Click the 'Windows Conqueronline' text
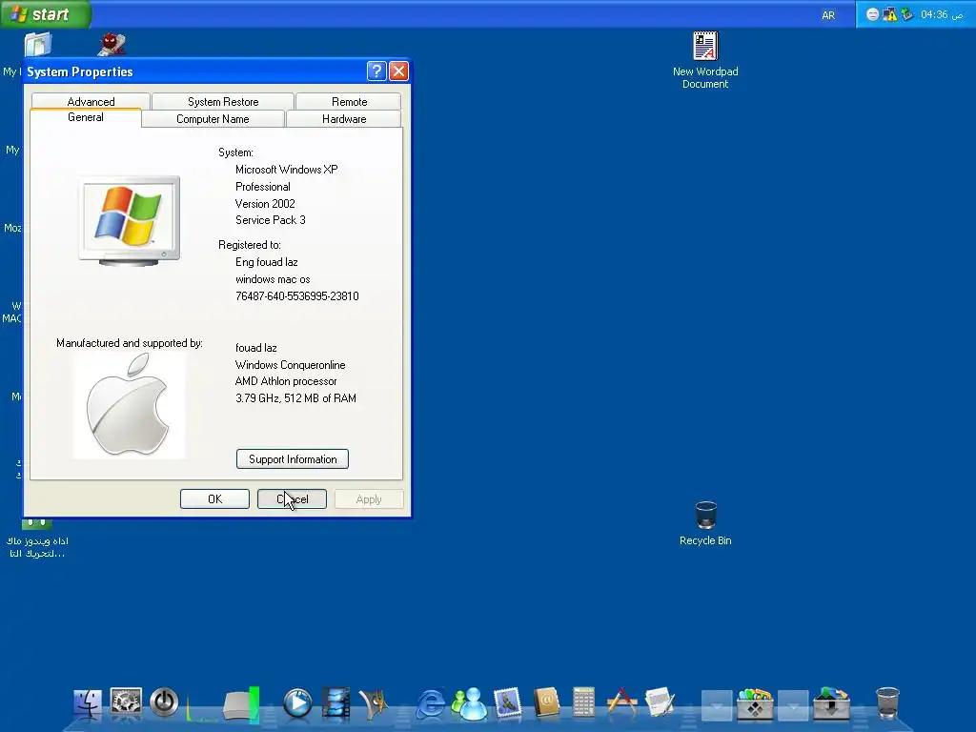976x732 pixels. 290,365
